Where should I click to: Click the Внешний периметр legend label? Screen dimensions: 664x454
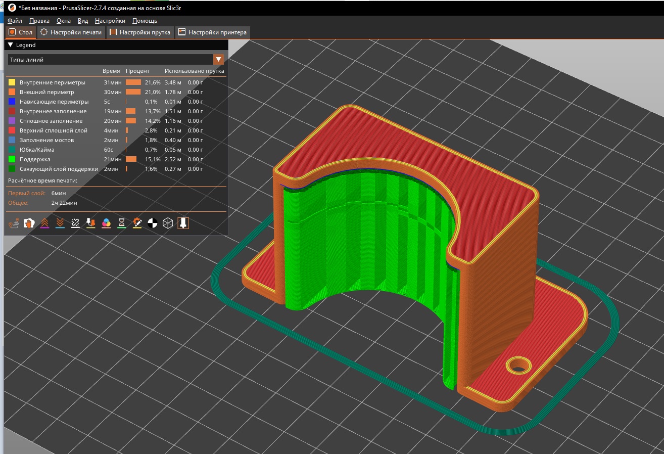pos(47,92)
